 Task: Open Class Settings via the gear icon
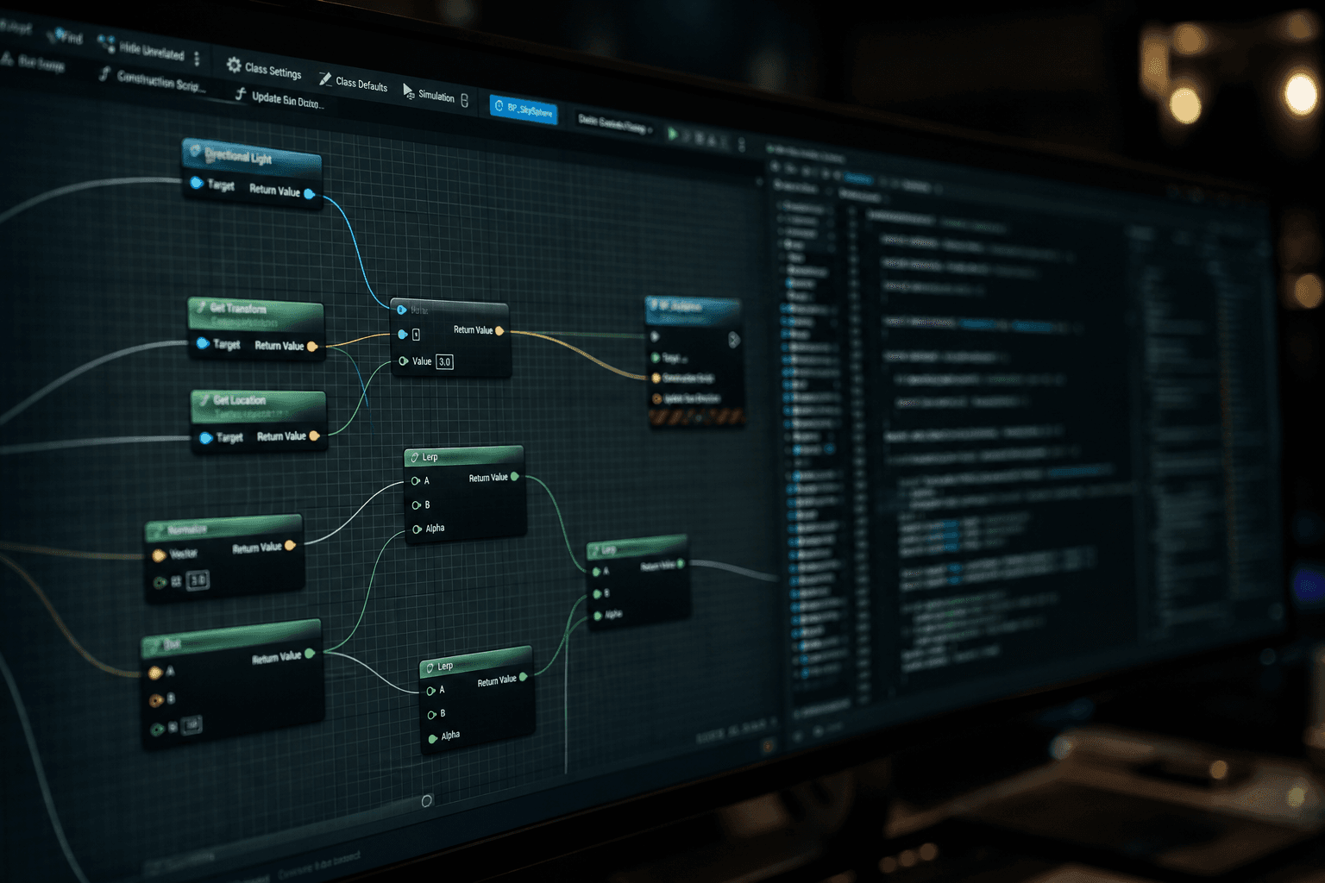234,65
